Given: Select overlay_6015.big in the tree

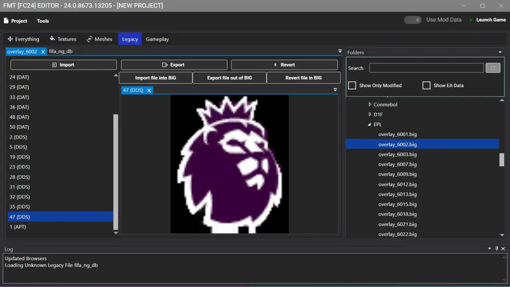Looking at the screenshot, I should [x=398, y=204].
